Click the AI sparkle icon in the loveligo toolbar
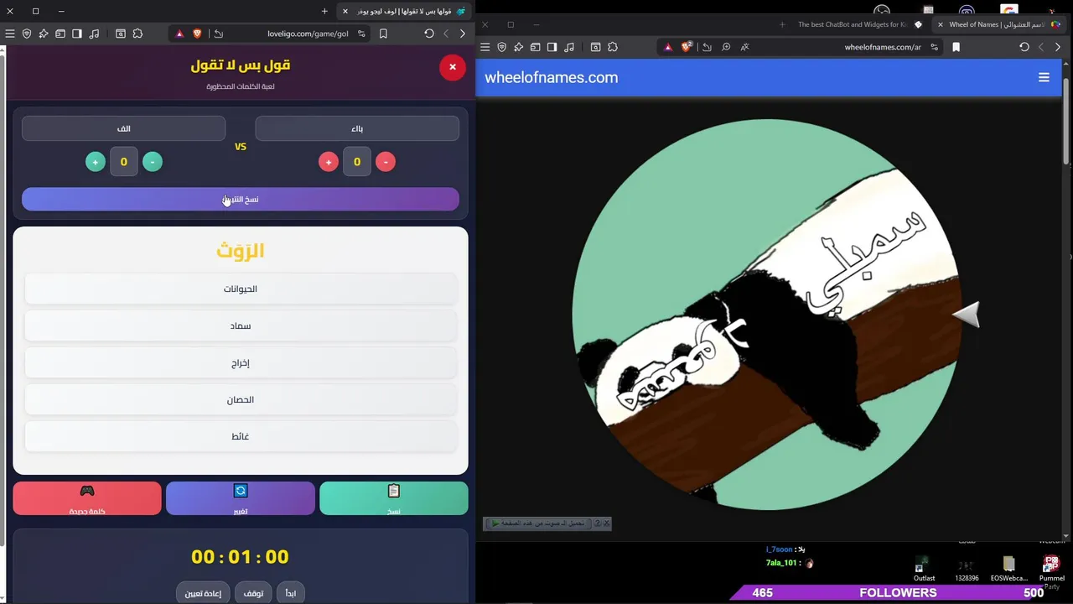The image size is (1073, 604). pyautogui.click(x=44, y=34)
